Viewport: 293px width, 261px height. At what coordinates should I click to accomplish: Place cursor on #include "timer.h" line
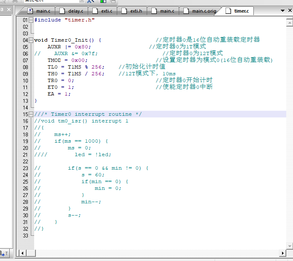click(x=65, y=20)
